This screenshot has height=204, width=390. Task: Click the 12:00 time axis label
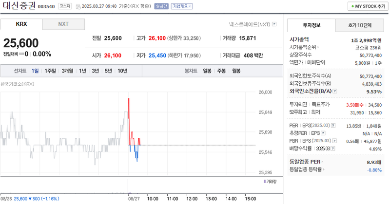[192, 199]
